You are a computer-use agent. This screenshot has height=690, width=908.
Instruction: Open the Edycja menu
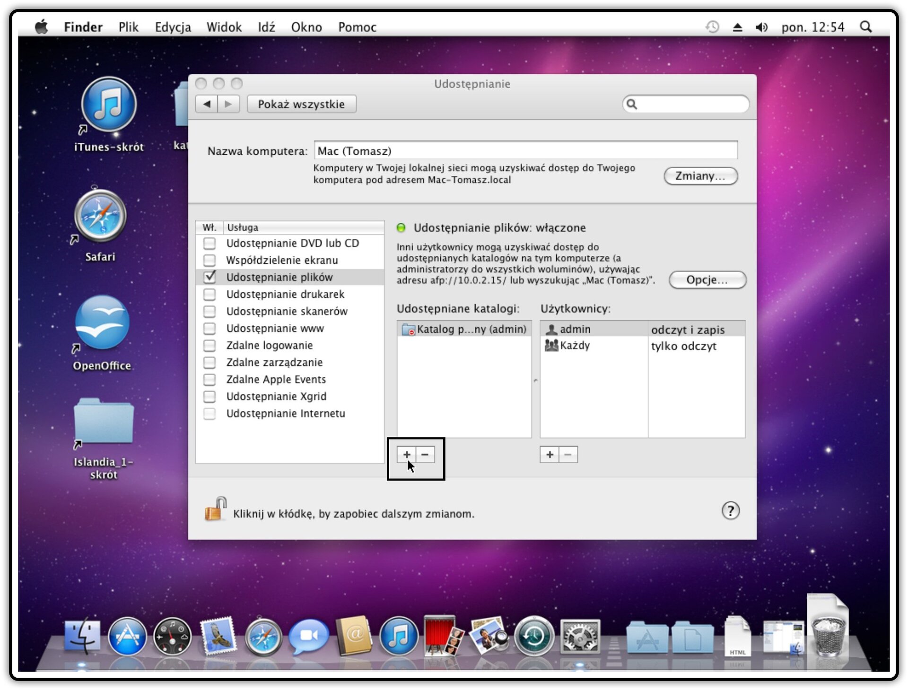coord(173,27)
